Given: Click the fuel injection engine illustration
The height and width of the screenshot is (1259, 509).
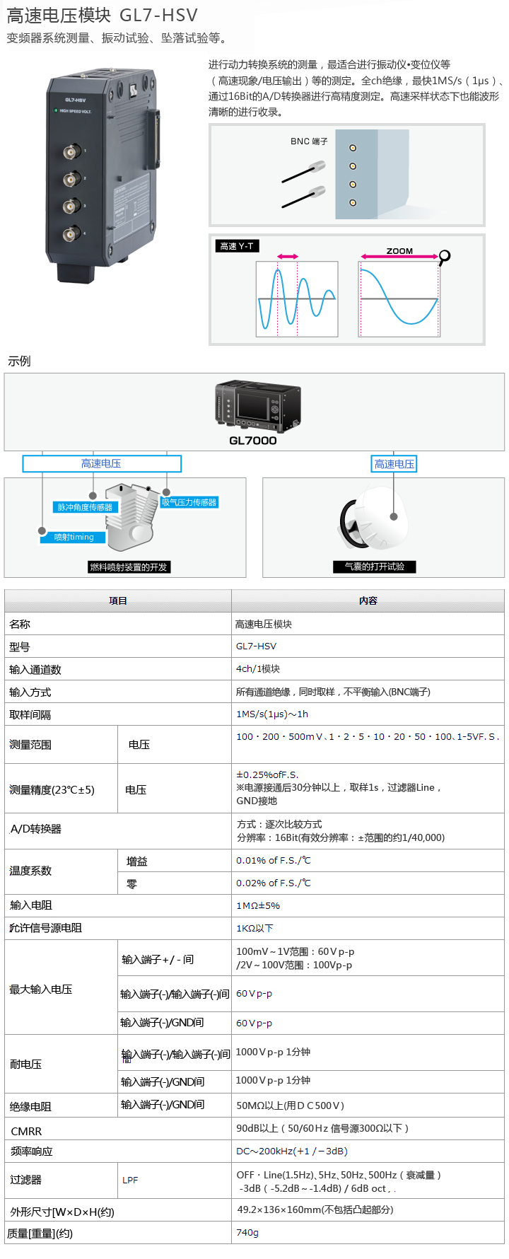Looking at the screenshot, I should [x=131, y=516].
